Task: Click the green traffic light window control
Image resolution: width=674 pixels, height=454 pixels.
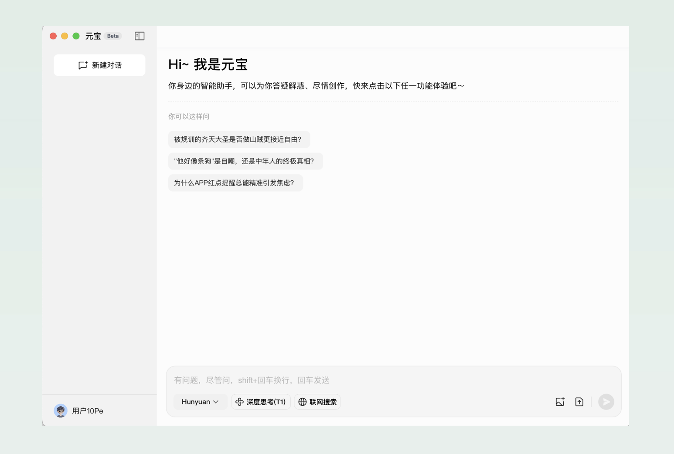Action: [76, 36]
